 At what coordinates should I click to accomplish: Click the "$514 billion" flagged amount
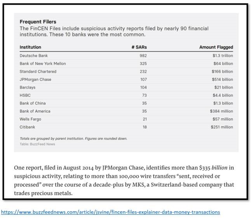click(x=222, y=80)
